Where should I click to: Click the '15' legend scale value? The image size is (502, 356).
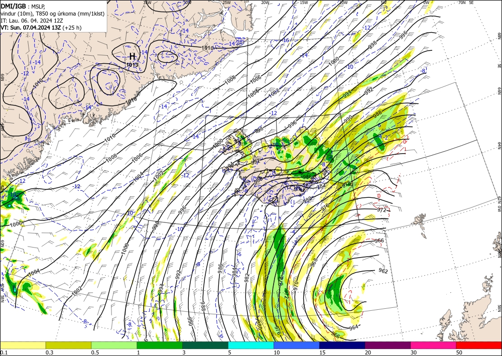pos(322,352)
